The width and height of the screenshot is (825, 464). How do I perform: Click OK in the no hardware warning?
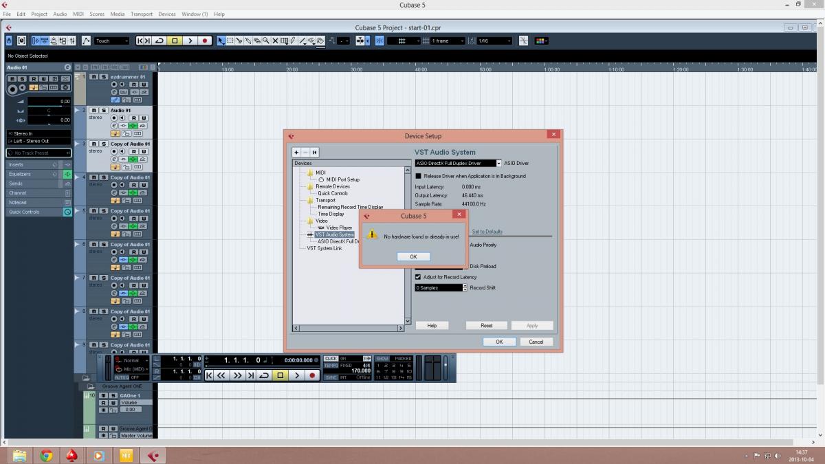(413, 256)
